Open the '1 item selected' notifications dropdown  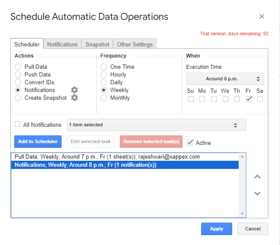pyautogui.click(x=156, y=125)
